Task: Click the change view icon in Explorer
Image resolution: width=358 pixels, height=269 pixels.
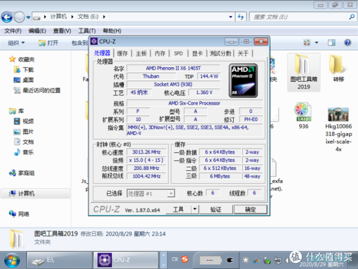Action: [306, 43]
